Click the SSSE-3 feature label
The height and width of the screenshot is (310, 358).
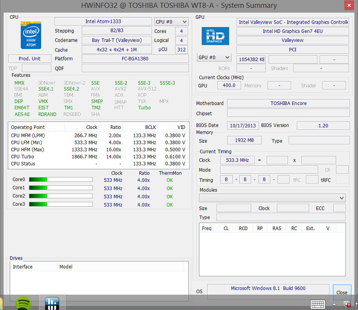tap(167, 83)
